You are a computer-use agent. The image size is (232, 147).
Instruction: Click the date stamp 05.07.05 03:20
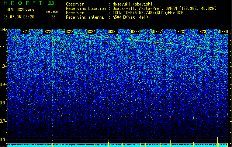pyautogui.click(x=19, y=17)
